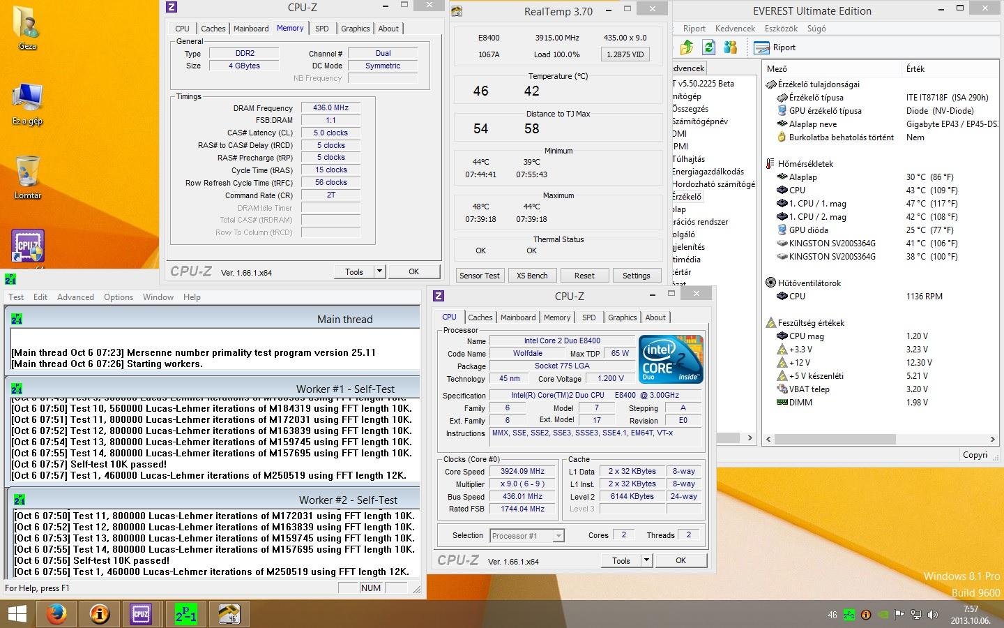Open Tools dropdown arrow in upper CPU-Z window
Viewport: 1004px width, 628px height.
pos(379,271)
